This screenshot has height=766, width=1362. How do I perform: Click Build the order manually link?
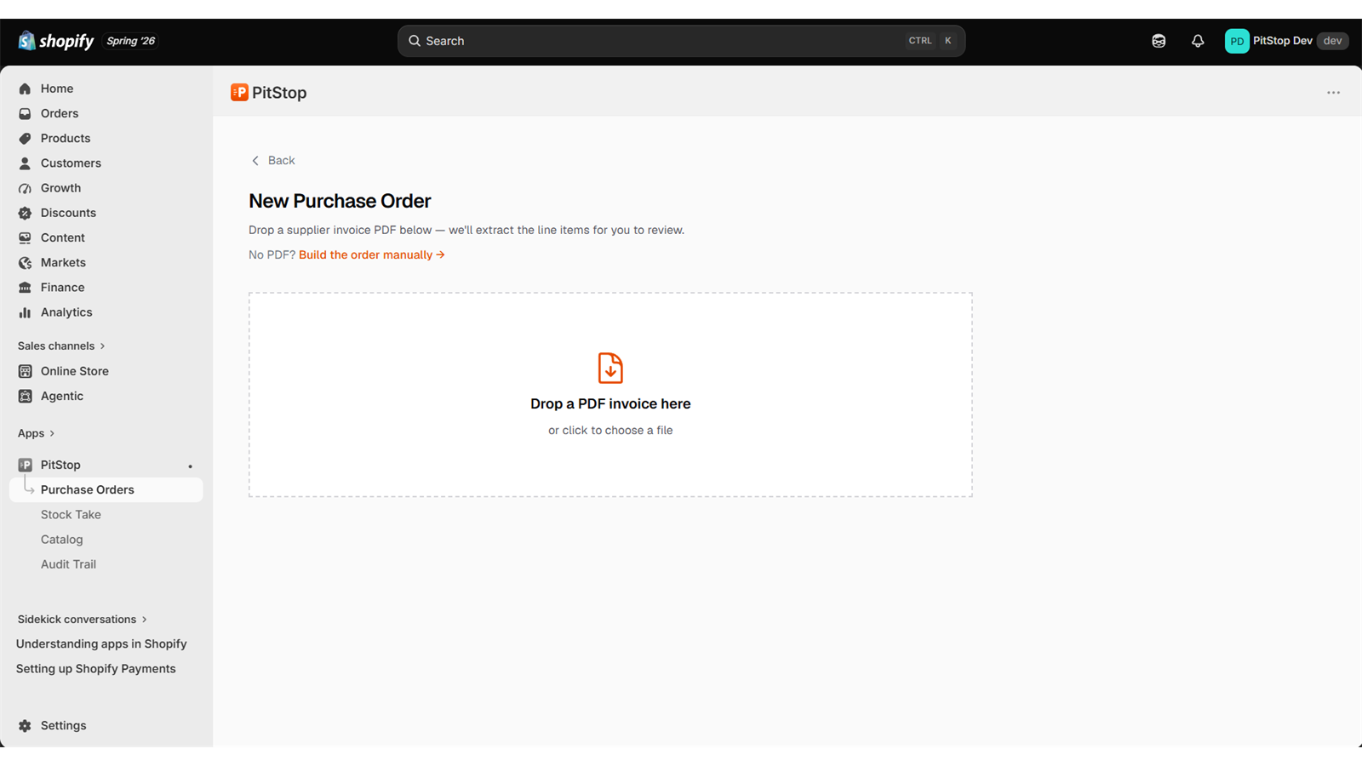(372, 254)
